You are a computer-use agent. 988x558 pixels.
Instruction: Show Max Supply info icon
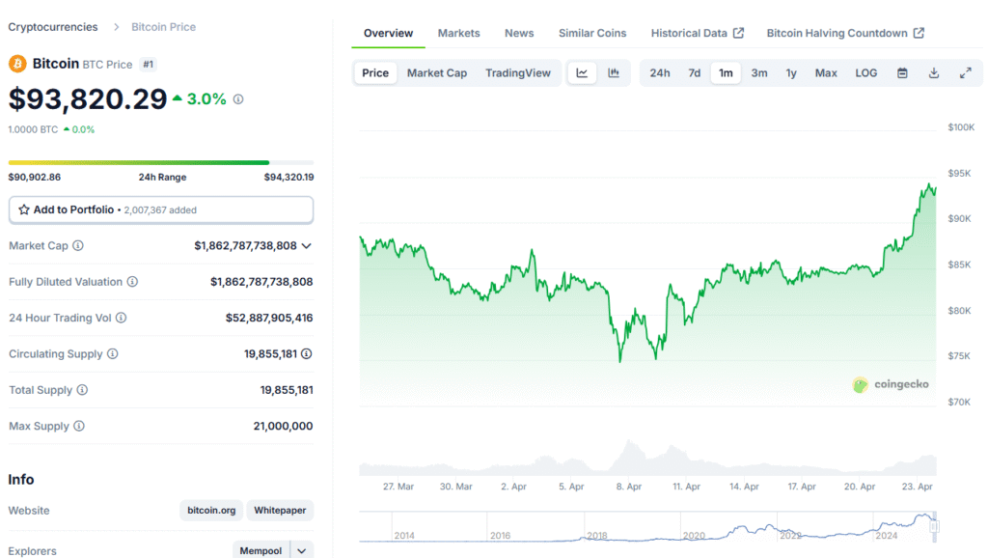pyautogui.click(x=79, y=427)
